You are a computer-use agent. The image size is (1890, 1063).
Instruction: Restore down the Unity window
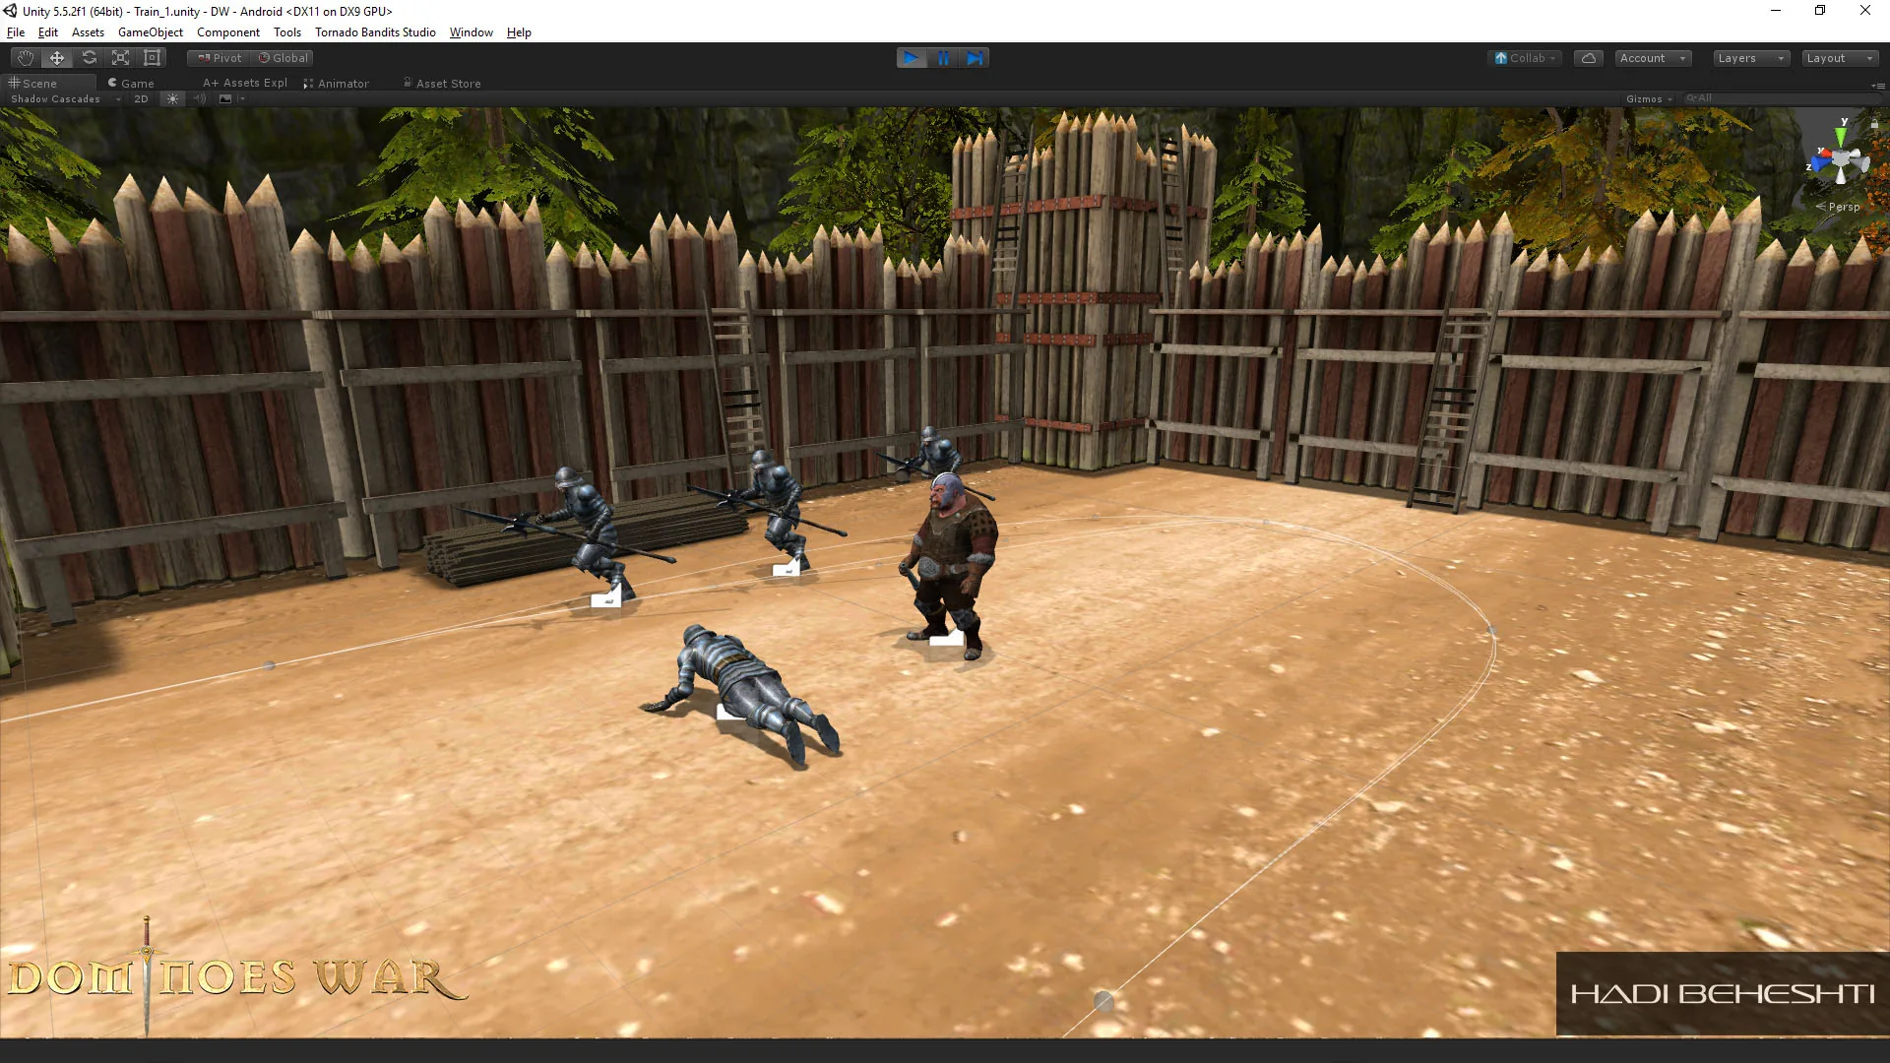(x=1820, y=11)
